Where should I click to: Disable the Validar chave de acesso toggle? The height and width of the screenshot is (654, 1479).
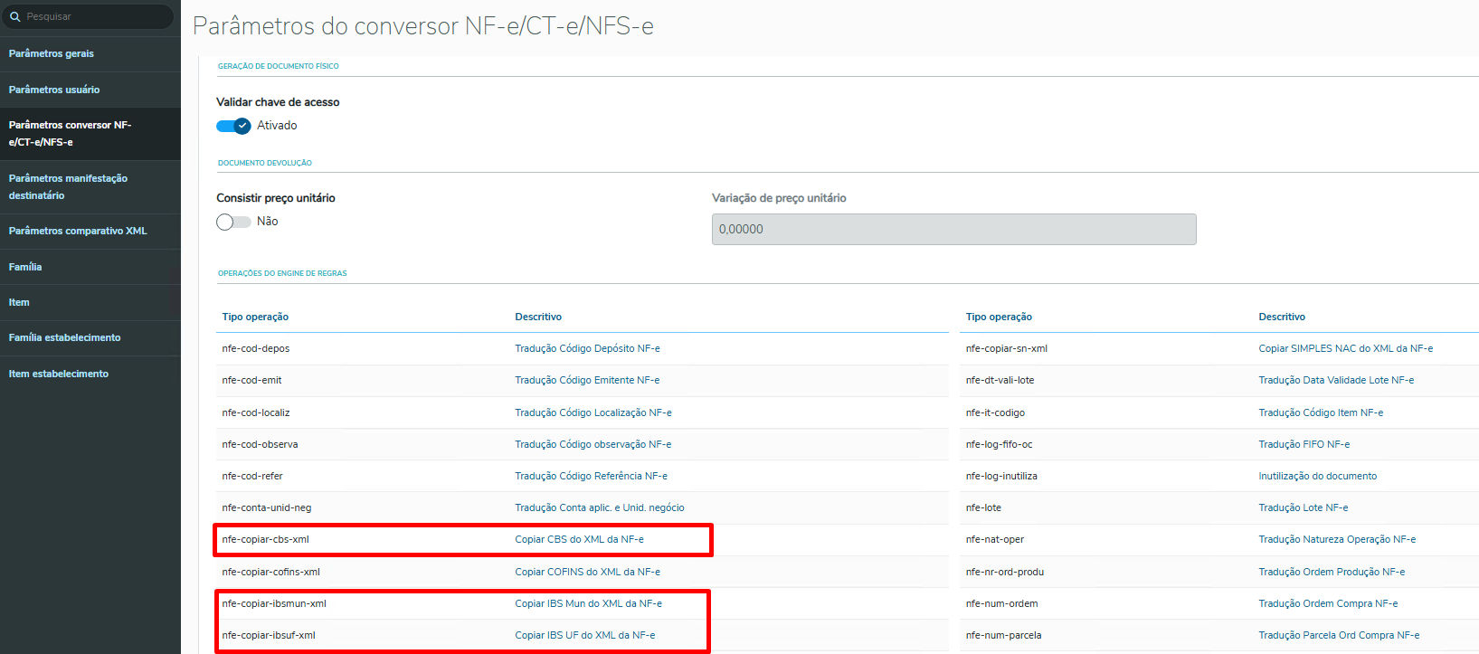[x=233, y=127]
